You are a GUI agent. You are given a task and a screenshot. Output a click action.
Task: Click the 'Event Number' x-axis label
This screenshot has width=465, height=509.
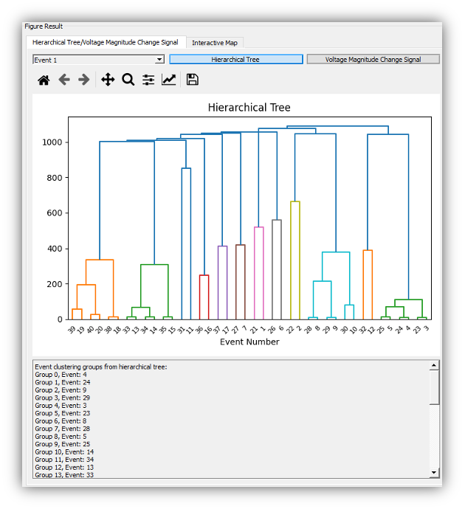tap(249, 342)
